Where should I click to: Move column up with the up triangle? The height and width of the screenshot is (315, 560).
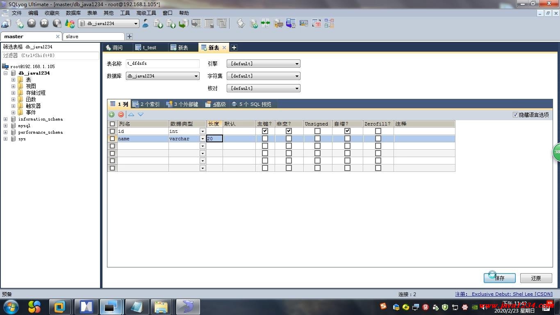pyautogui.click(x=131, y=114)
